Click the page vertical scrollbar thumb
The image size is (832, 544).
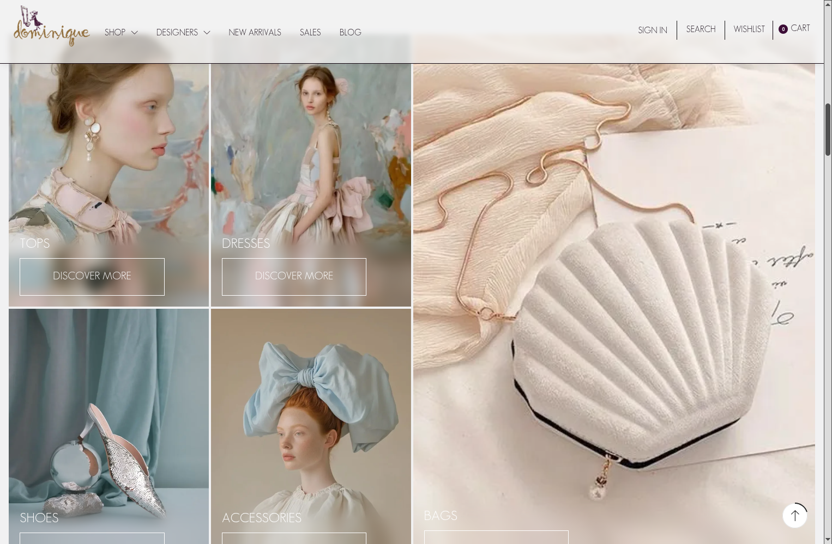[828, 130]
